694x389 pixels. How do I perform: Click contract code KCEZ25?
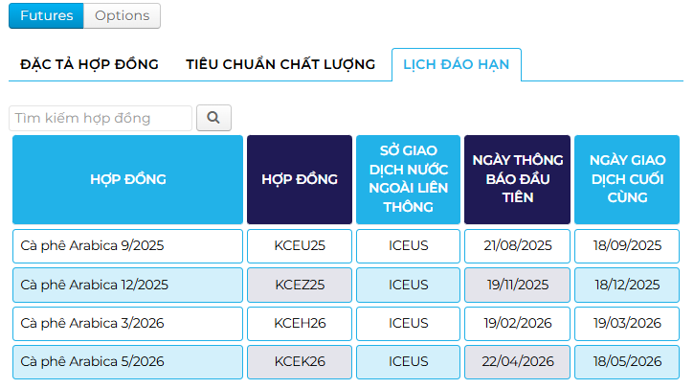(x=300, y=285)
